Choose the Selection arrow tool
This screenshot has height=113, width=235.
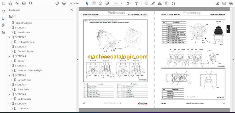click(x=87, y=3)
